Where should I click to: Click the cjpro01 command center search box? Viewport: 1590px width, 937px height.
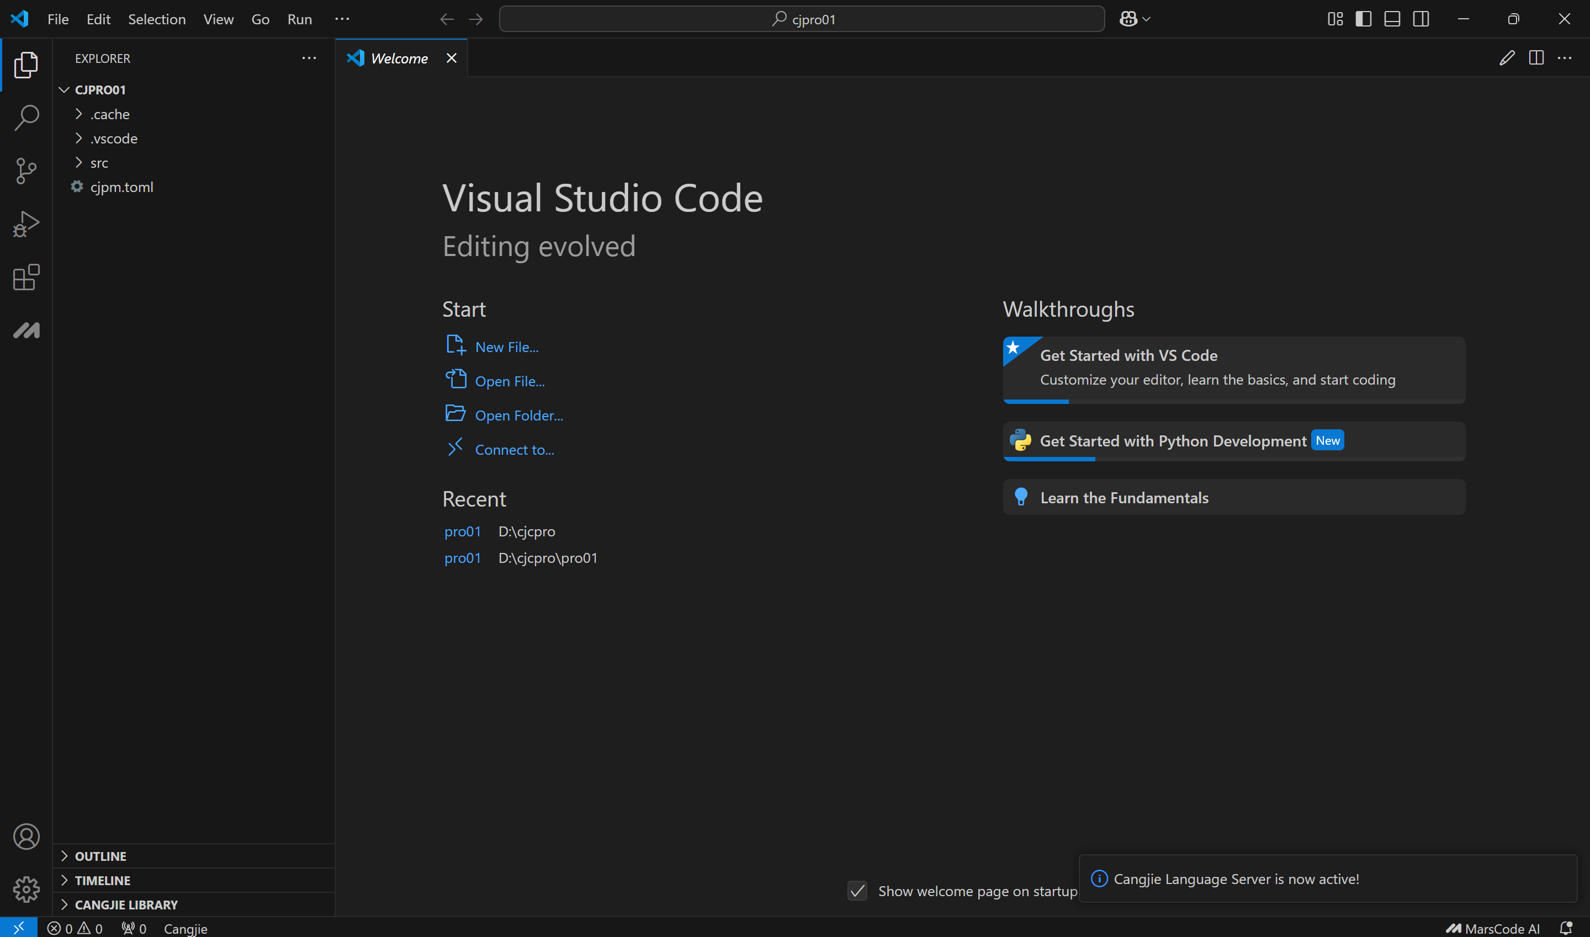(x=802, y=19)
